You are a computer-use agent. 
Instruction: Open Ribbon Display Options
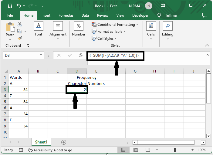tap(163, 5)
